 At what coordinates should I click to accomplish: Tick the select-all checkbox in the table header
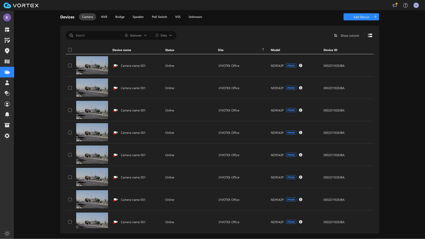tap(70, 50)
